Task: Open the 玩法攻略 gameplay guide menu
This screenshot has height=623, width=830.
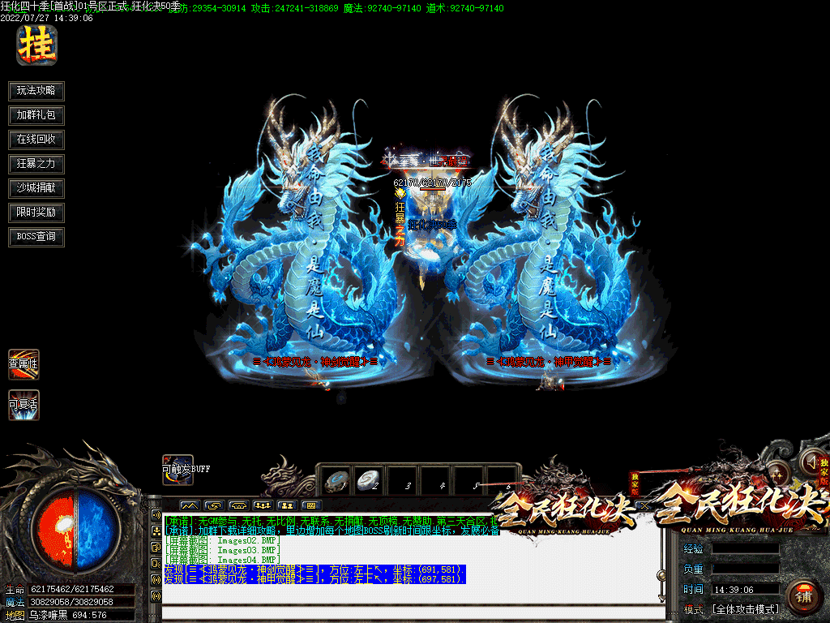Action: (x=36, y=91)
